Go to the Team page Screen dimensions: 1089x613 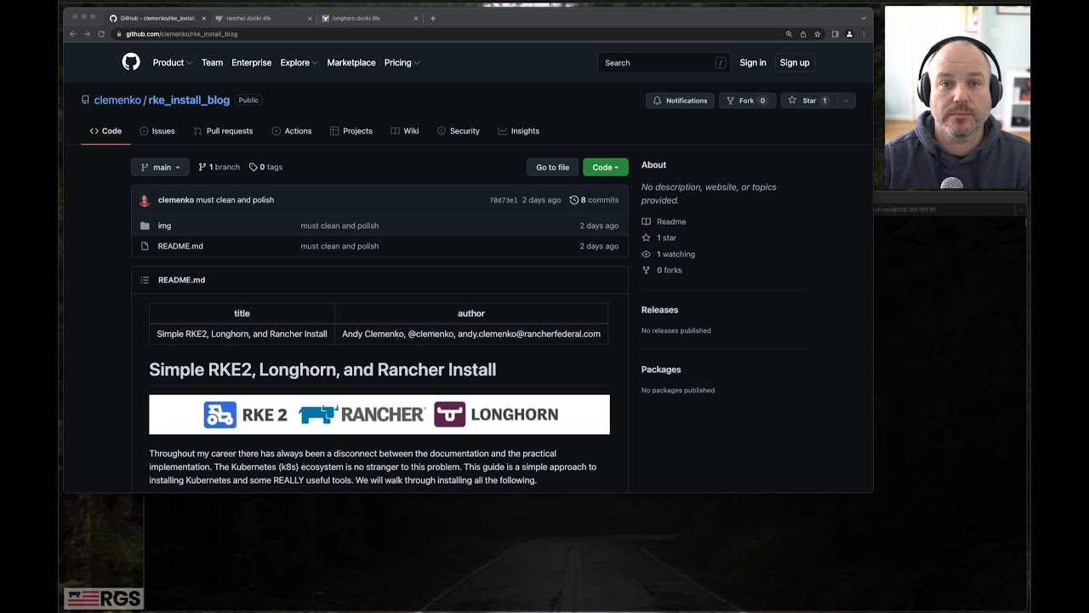(212, 62)
